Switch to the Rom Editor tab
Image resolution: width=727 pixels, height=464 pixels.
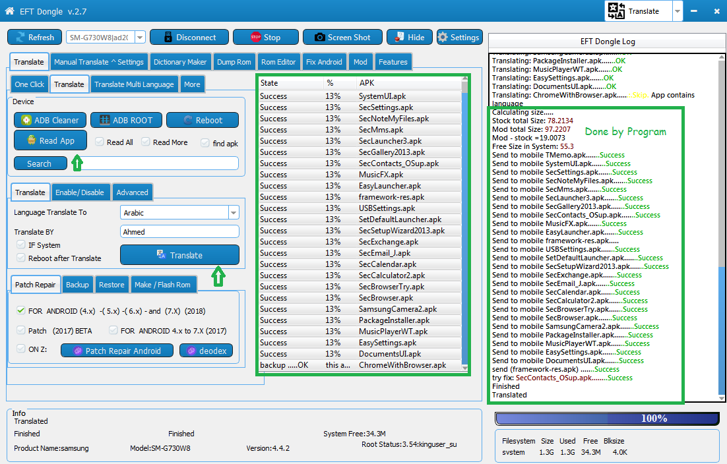point(278,61)
